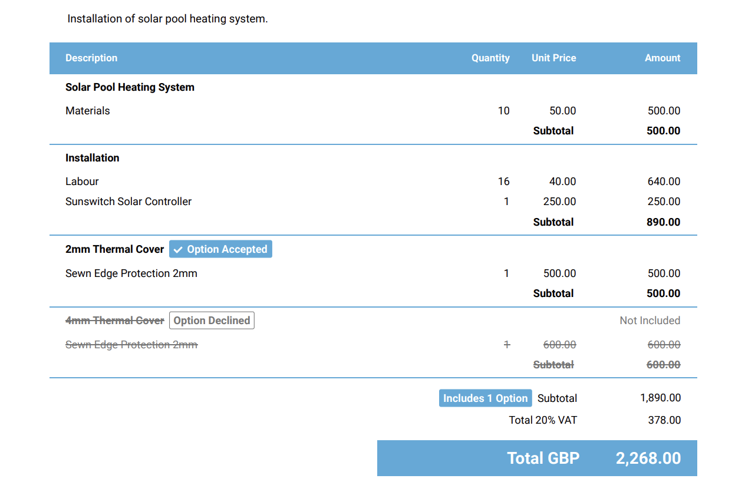Click the checkmark icon in Option Accepted badge
This screenshot has width=745, height=495.
pos(178,249)
